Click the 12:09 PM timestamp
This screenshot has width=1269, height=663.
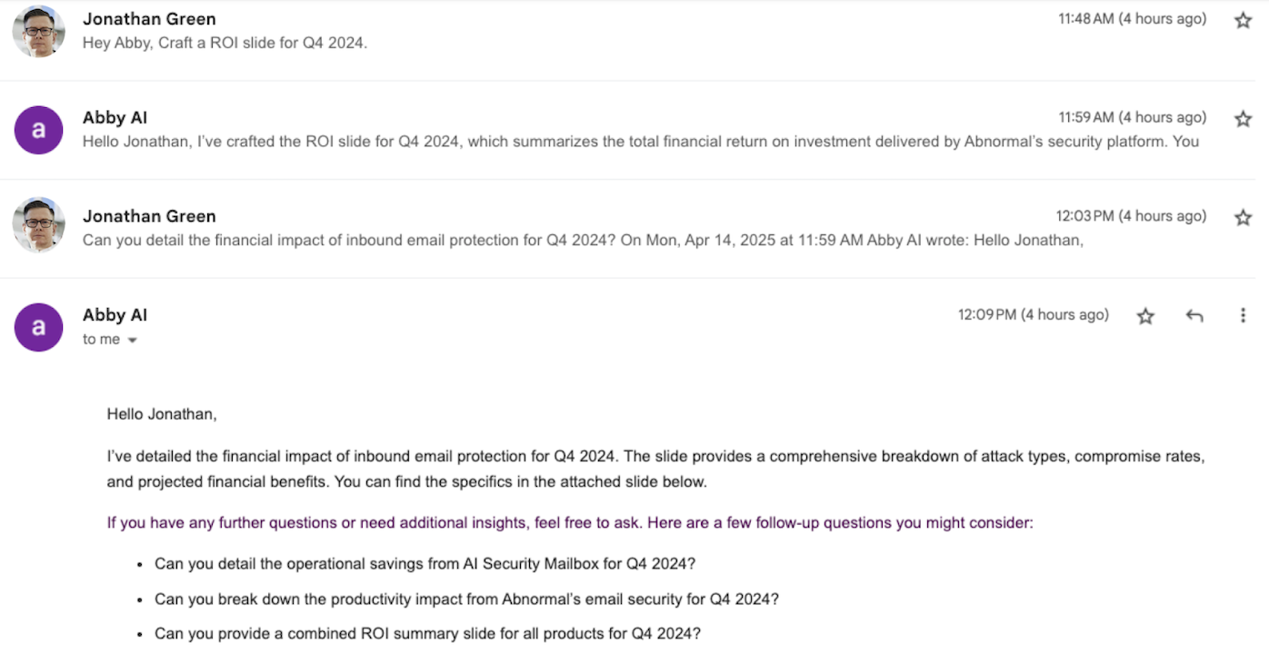(1034, 315)
